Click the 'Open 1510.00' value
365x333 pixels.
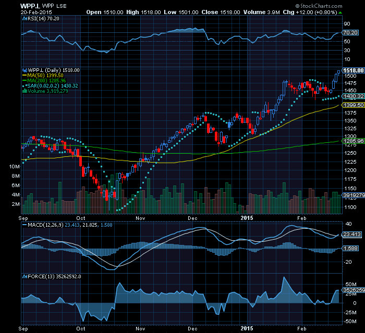point(105,13)
